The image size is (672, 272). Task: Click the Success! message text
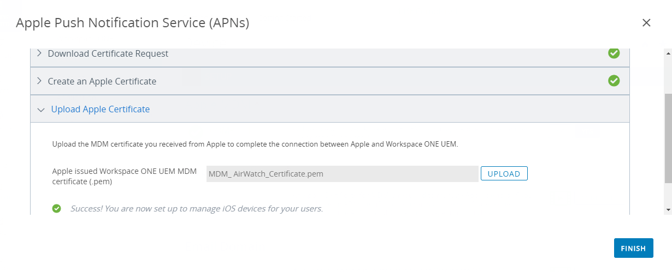[x=197, y=208]
